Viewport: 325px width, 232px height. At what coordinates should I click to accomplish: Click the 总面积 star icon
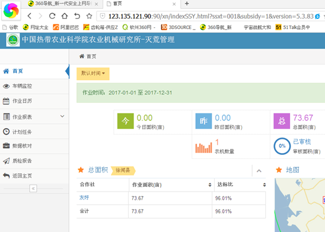click(81, 170)
